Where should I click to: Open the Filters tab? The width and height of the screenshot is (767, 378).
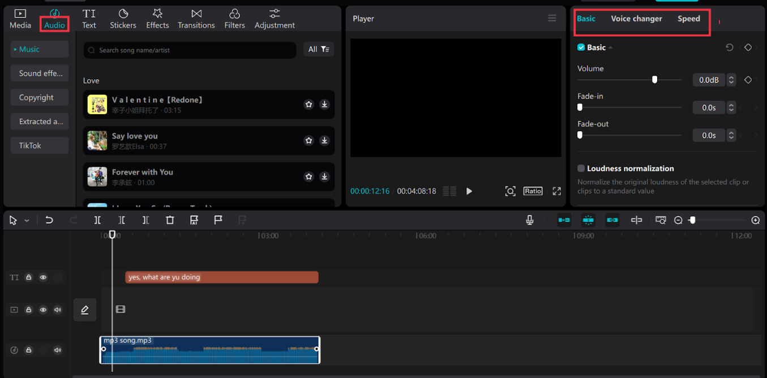click(x=234, y=19)
